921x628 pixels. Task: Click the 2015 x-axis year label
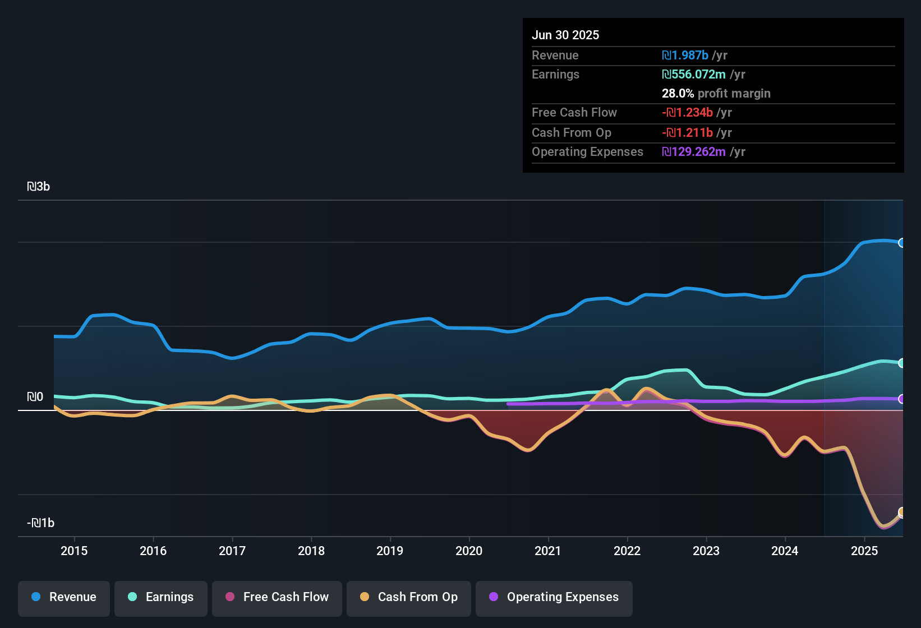pos(74,551)
